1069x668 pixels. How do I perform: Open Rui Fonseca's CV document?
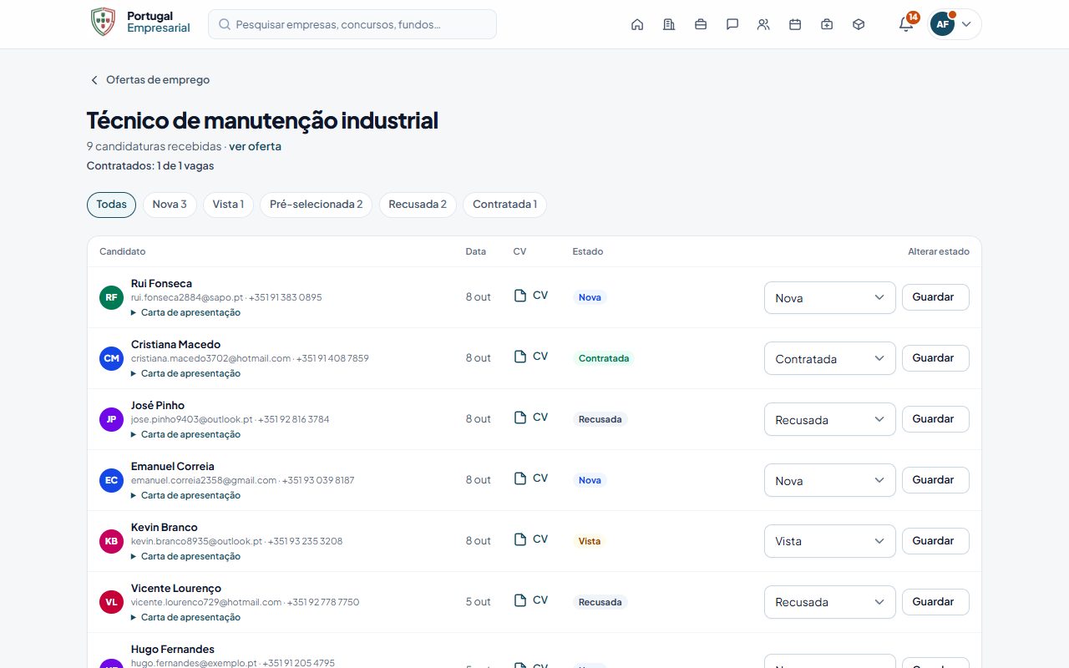click(x=531, y=296)
